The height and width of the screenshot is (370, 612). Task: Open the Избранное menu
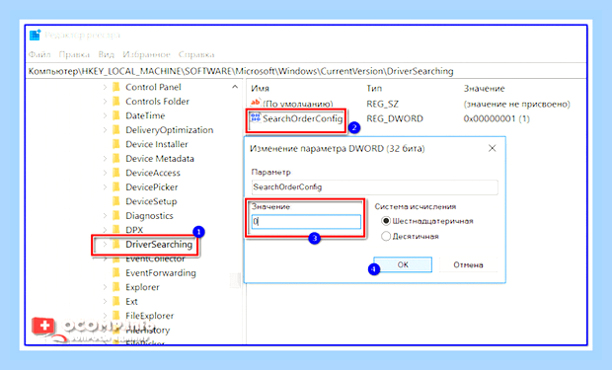click(146, 54)
